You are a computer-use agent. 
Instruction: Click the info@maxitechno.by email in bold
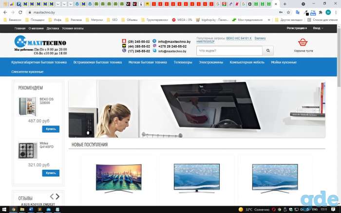pyautogui.click(x=174, y=41)
